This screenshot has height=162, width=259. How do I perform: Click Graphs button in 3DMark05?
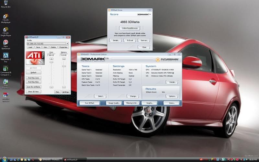[150, 103]
